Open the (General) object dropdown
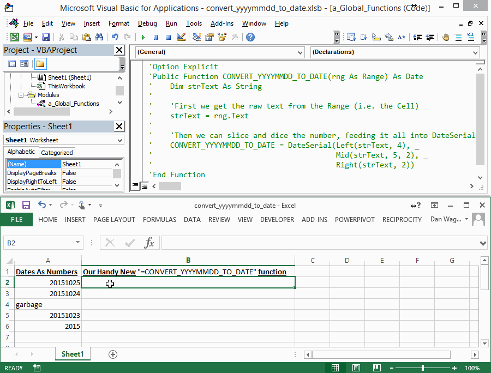Image resolution: width=491 pixels, height=373 pixels. [x=220, y=52]
